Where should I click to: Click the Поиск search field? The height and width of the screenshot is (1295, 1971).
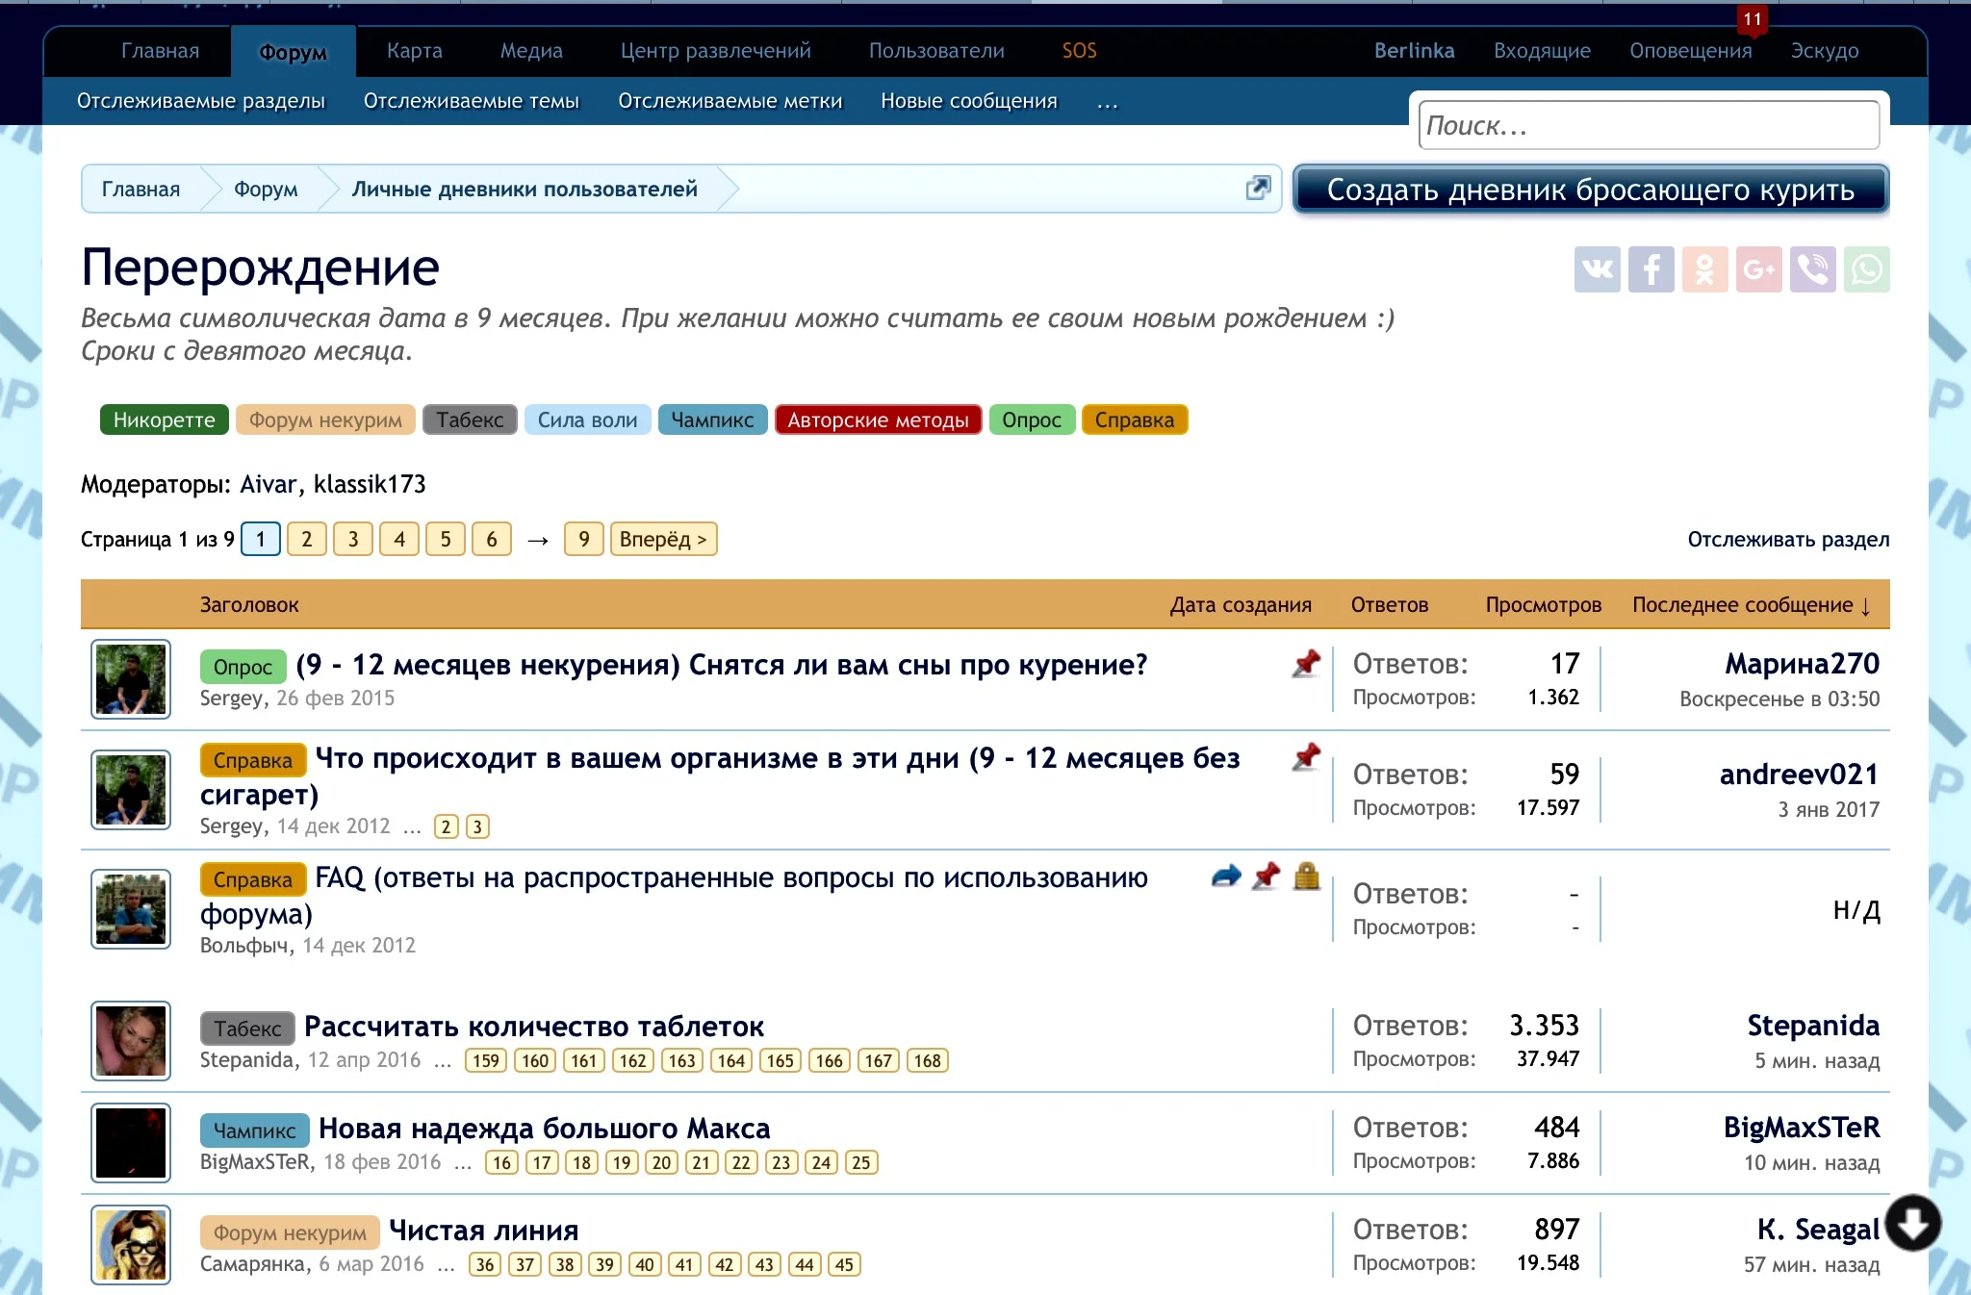1648,126
